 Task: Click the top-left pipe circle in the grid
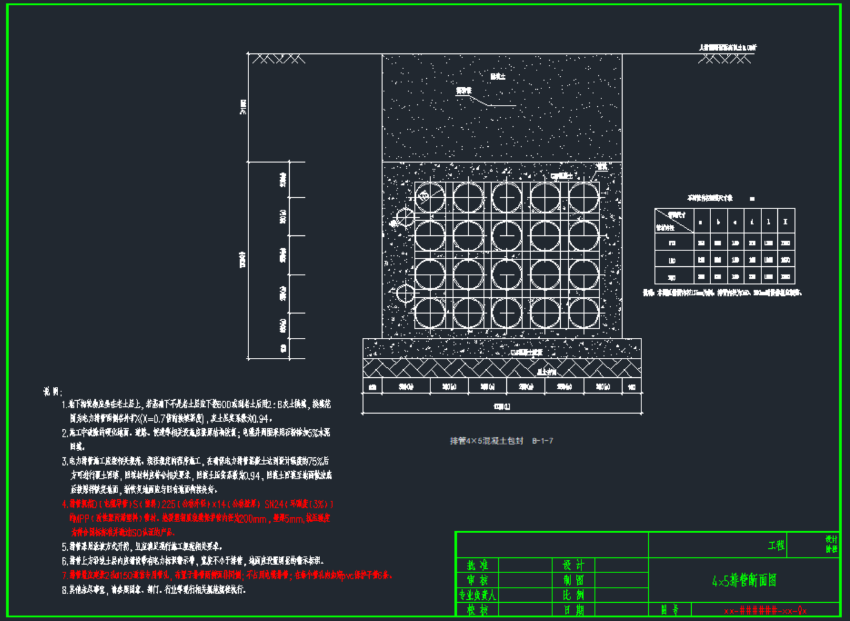tap(430, 198)
